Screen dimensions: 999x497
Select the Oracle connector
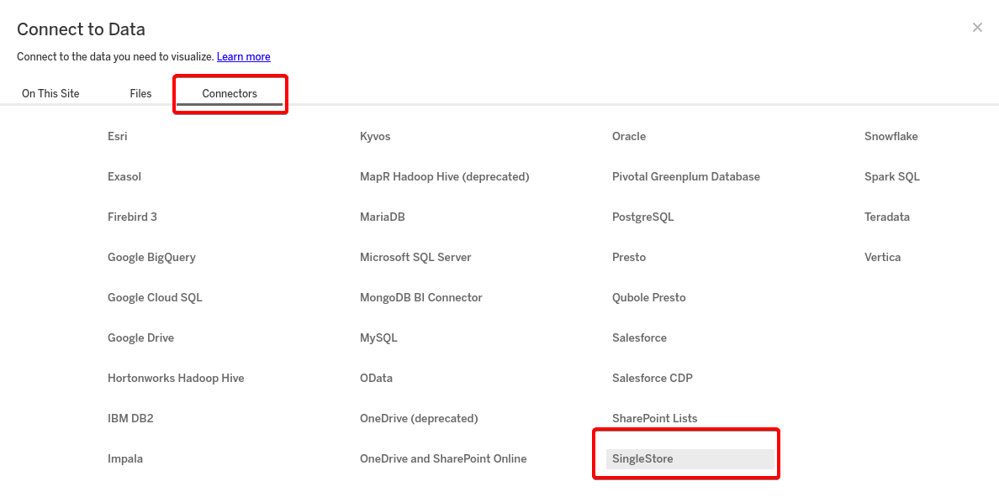pos(628,136)
